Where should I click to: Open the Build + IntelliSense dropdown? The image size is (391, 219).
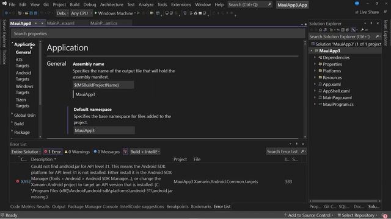(x=145, y=151)
